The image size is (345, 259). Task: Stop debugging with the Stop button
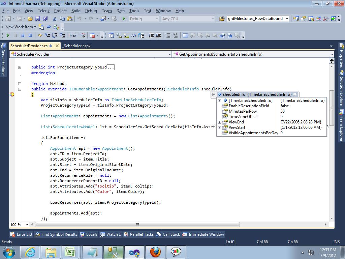(23, 35)
